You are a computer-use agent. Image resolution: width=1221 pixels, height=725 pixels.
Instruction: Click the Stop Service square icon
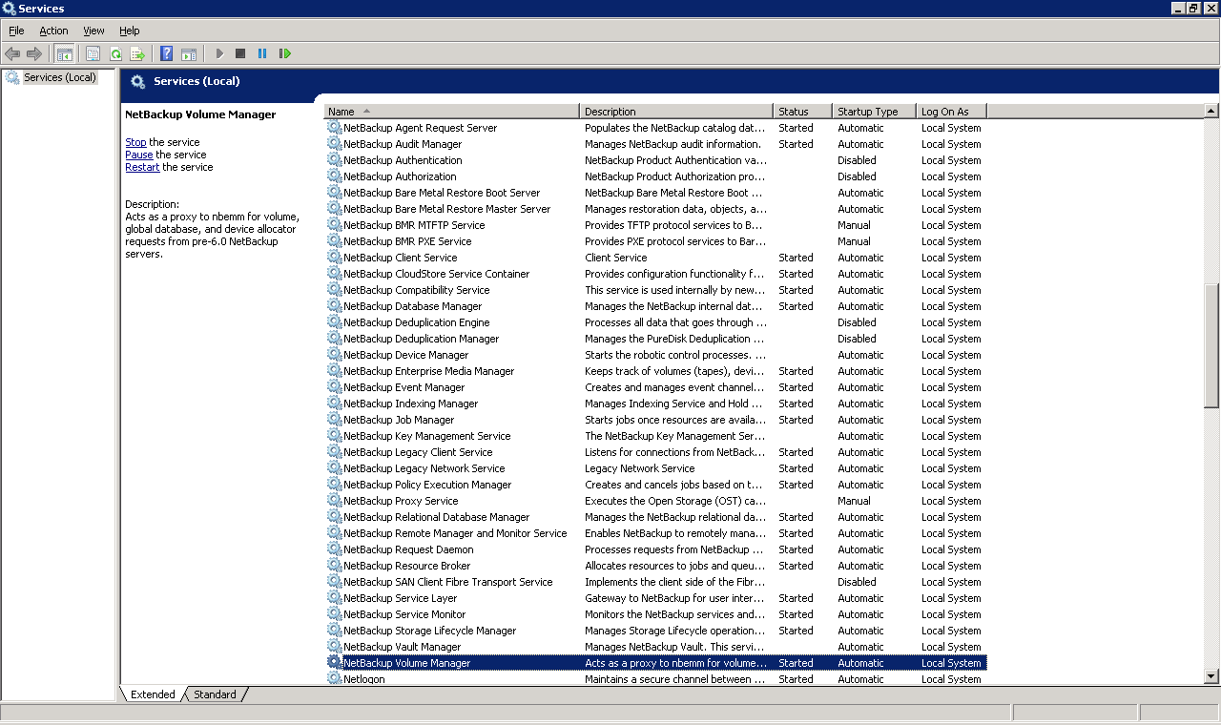tap(240, 53)
